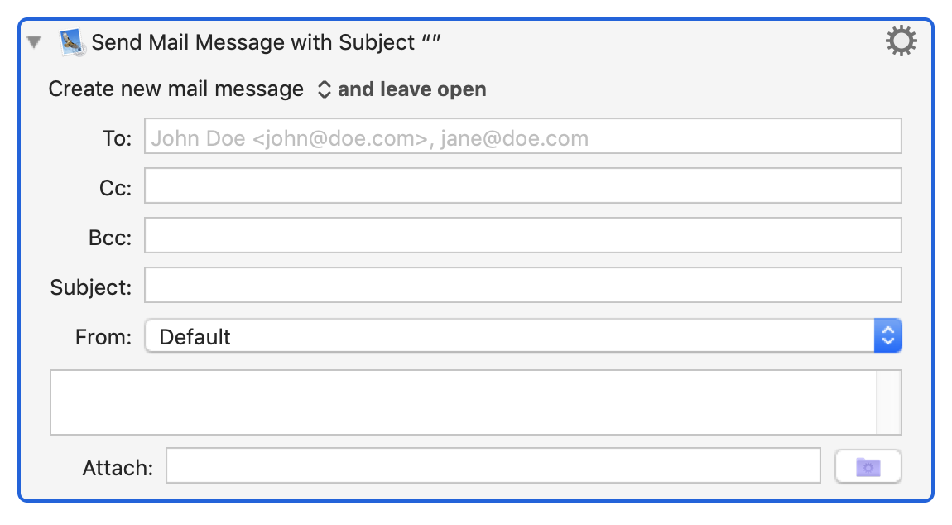Image resolution: width=952 pixels, height=525 pixels.
Task: Click the Mail application icon in the action header
Action: [73, 41]
